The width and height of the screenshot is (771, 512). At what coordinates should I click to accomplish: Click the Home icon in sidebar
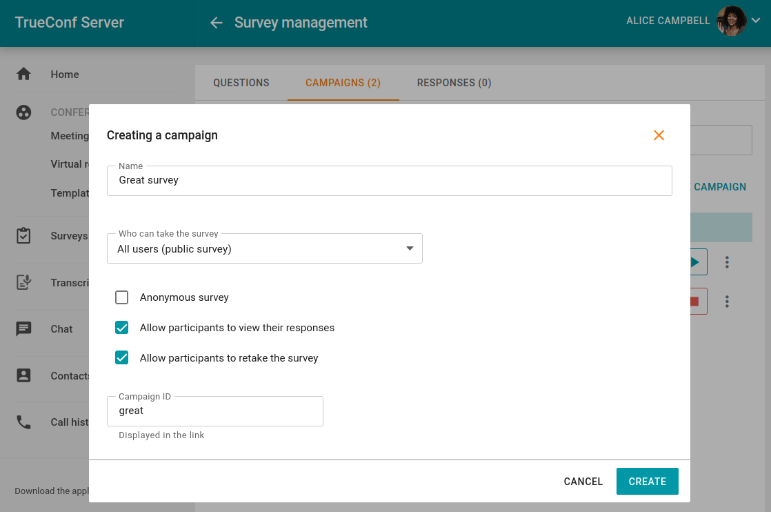tap(24, 75)
